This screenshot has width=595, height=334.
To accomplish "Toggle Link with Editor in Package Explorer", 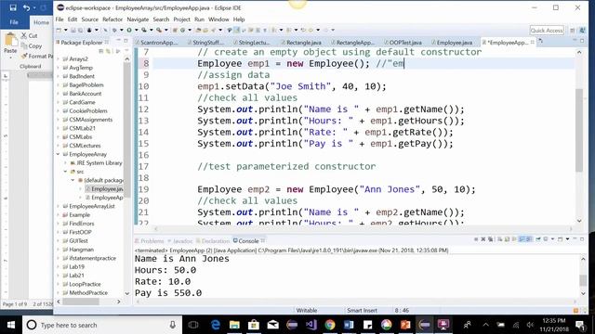I will pyautogui.click(x=109, y=51).
